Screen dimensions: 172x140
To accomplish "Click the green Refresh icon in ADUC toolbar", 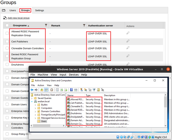I will pos(62,90).
